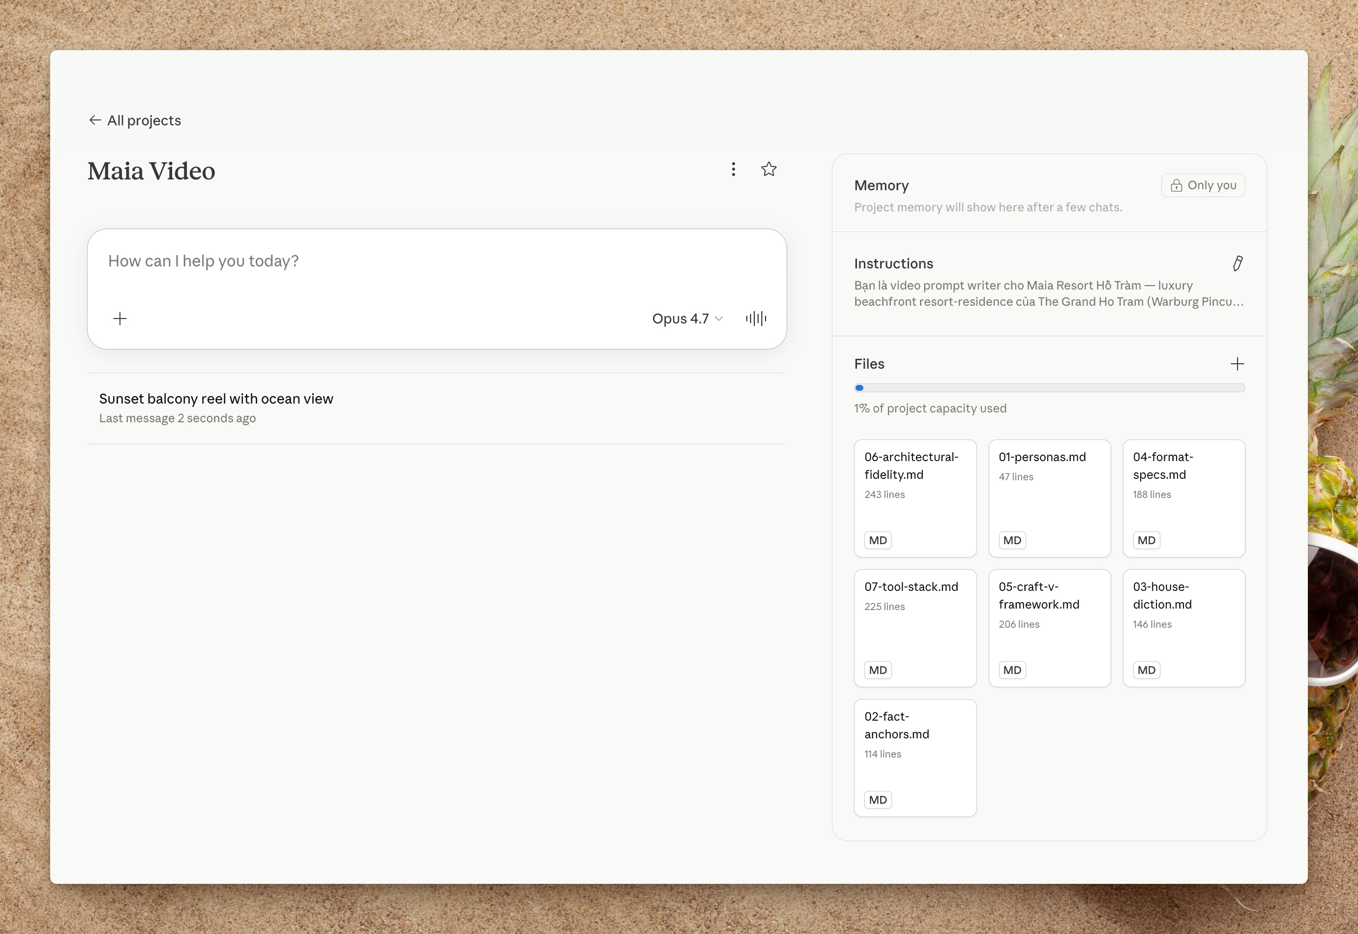The width and height of the screenshot is (1358, 934).
Task: Open the 01-personas.md file card
Action: tap(1049, 498)
